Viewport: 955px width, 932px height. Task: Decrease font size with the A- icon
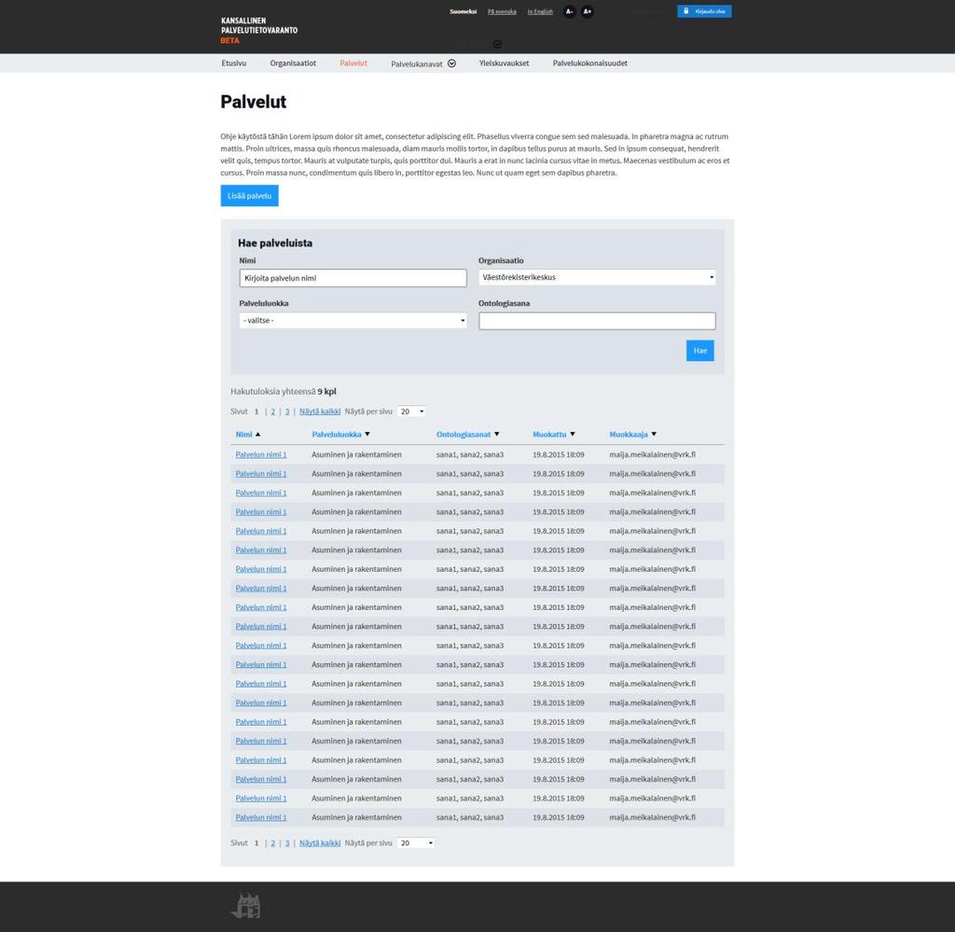(x=569, y=11)
